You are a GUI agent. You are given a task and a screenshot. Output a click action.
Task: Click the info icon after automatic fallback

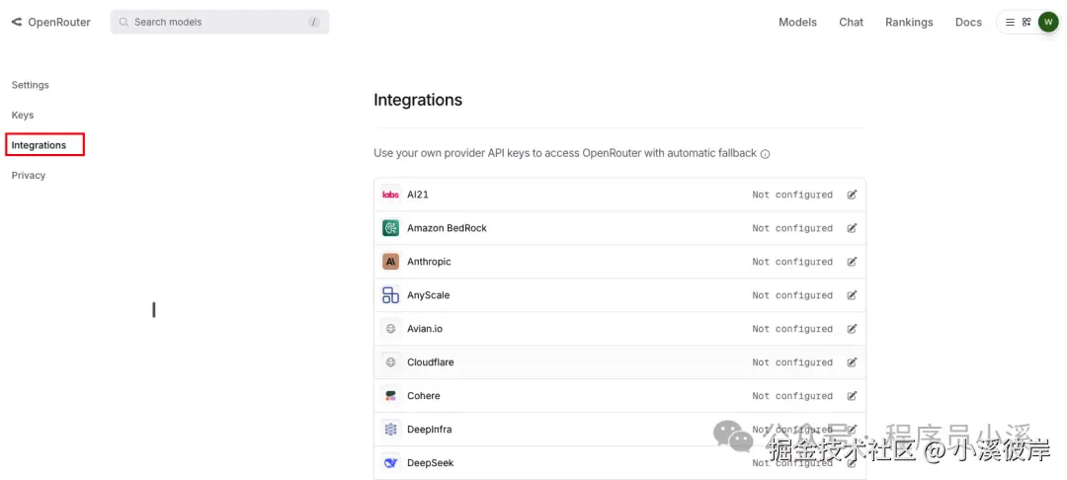(x=766, y=154)
